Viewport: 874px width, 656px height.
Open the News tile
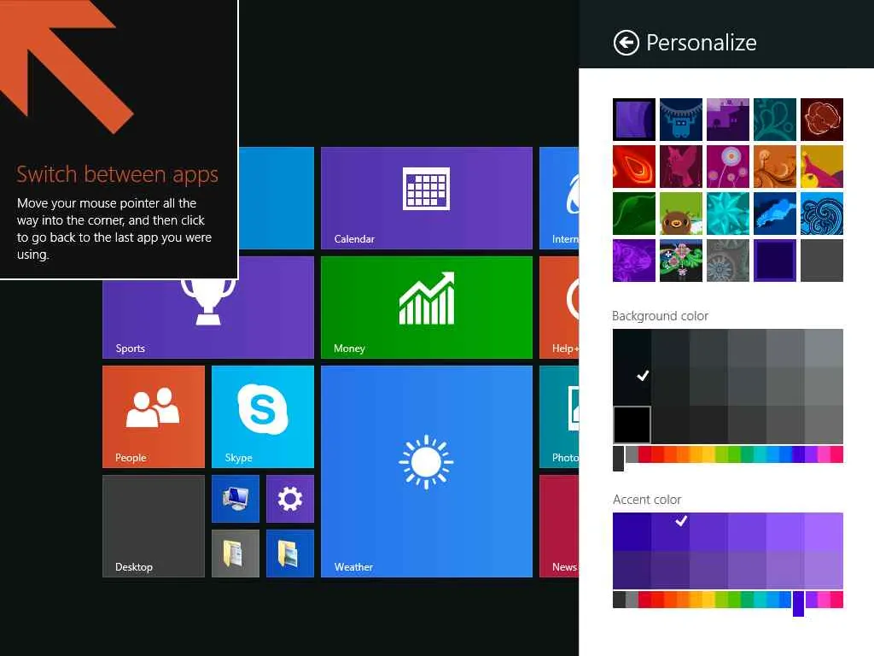click(559, 526)
